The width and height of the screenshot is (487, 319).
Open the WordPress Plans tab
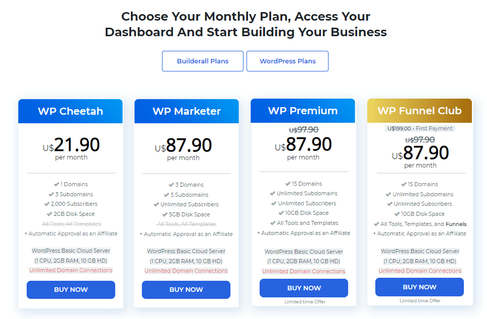tap(288, 61)
